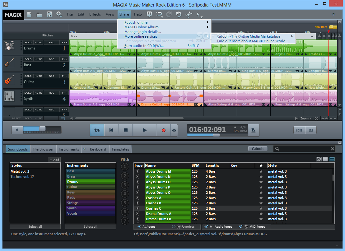Open the Zoom dropdown in the arranger

tap(306, 119)
